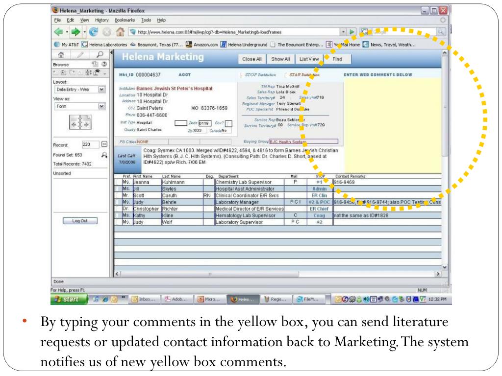This screenshot has width=502, height=376.
Task: Open the View as dropdown showing Form
Action: point(80,106)
